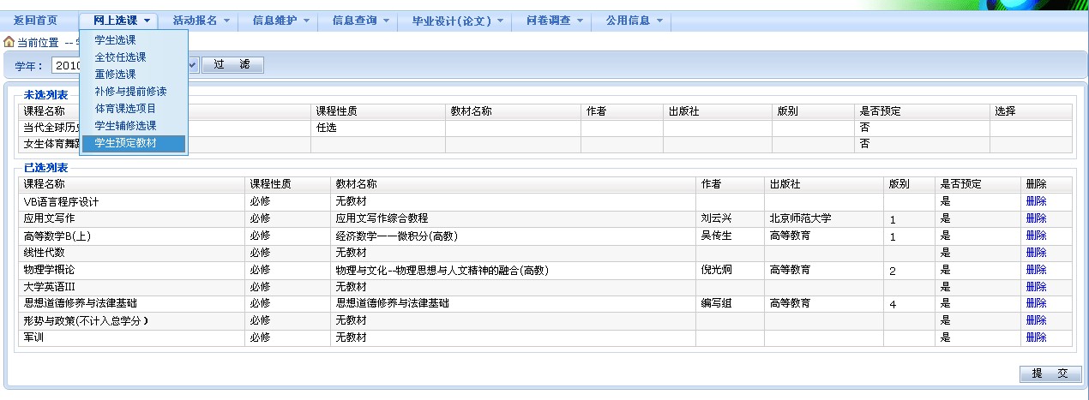Expand the 毕业设计(论文) menu
1089x400 pixels.
[x=458, y=21]
